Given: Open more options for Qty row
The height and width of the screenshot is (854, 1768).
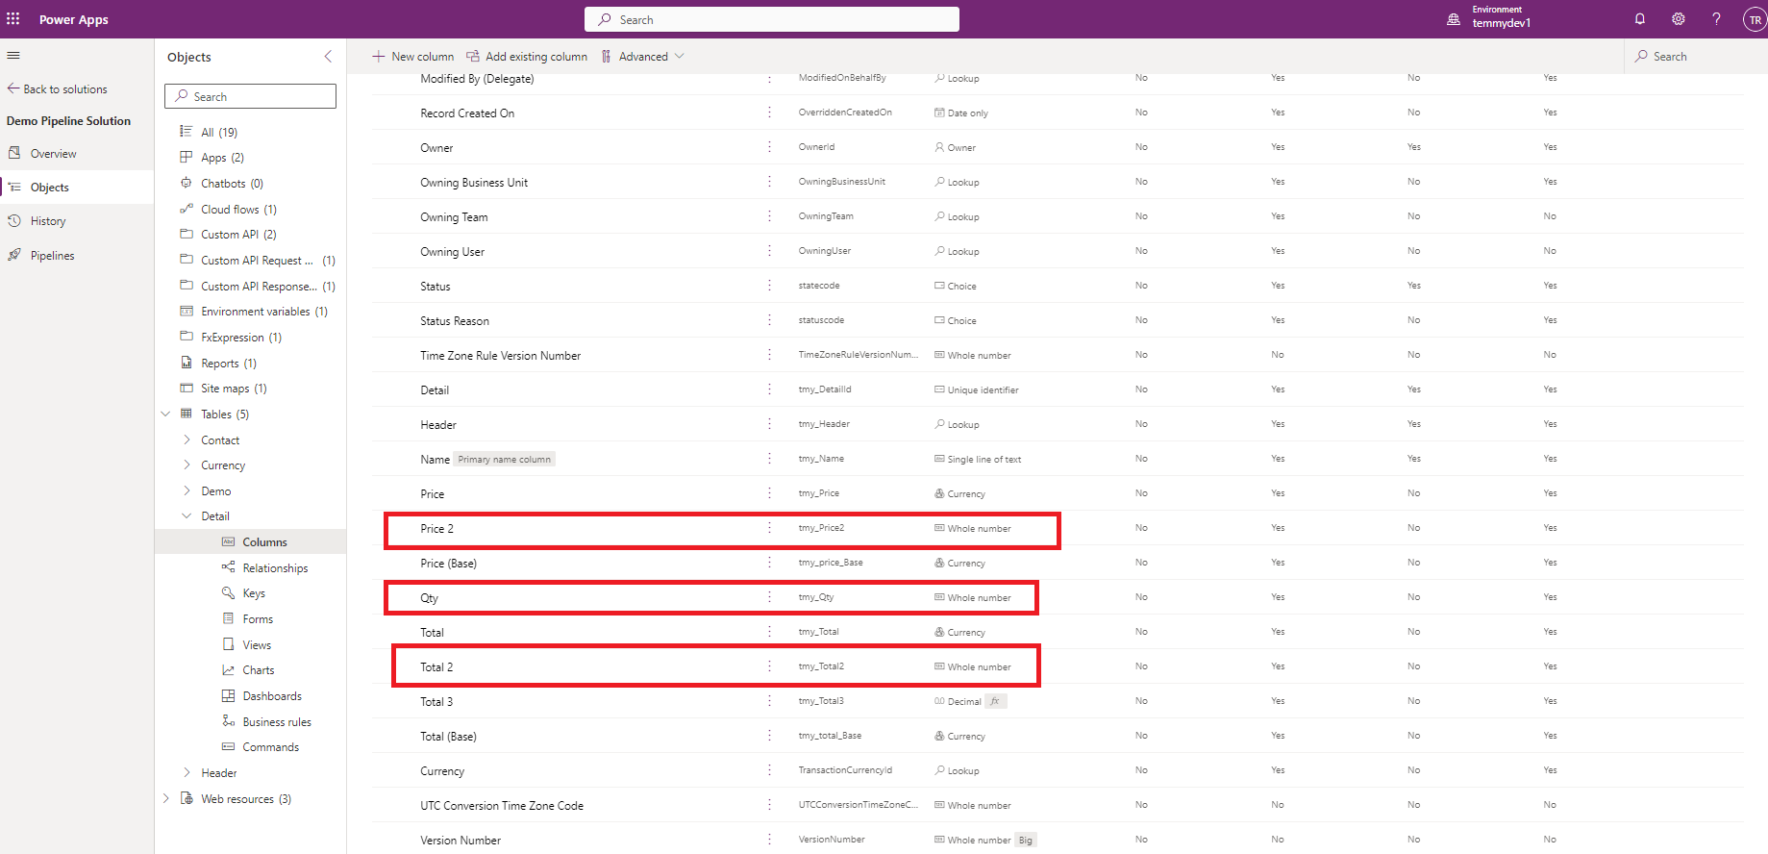Looking at the screenshot, I should [x=769, y=597].
